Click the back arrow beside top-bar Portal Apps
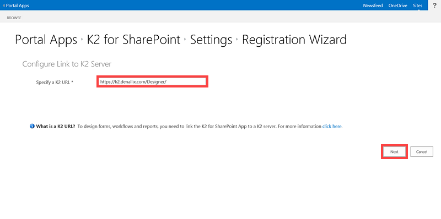 point(4,6)
